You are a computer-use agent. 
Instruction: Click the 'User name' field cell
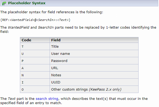[x=94, y=54]
